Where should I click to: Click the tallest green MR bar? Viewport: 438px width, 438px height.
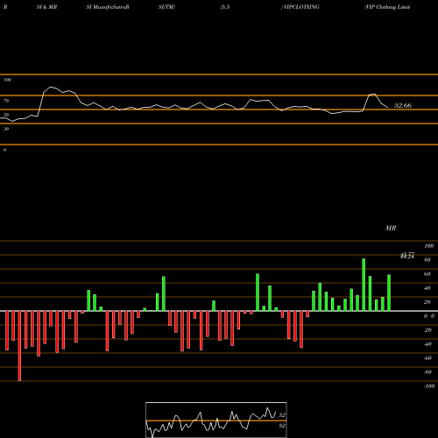(364, 285)
